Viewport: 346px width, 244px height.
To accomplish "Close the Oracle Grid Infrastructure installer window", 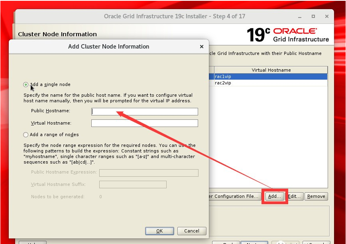I will coord(327,17).
